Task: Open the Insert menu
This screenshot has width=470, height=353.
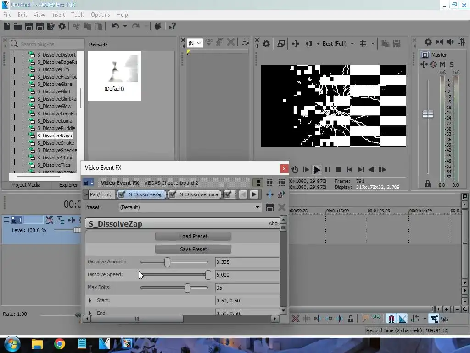Action: click(x=58, y=14)
